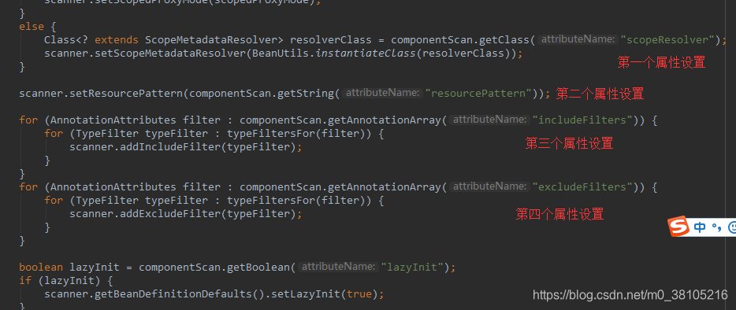Image resolution: width=736 pixels, height=310 pixels.
Task: Click the if (lazyInit) condition
Action: (x=60, y=281)
